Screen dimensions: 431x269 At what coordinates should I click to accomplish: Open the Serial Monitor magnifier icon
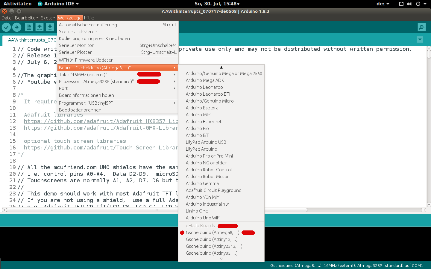coord(422,27)
